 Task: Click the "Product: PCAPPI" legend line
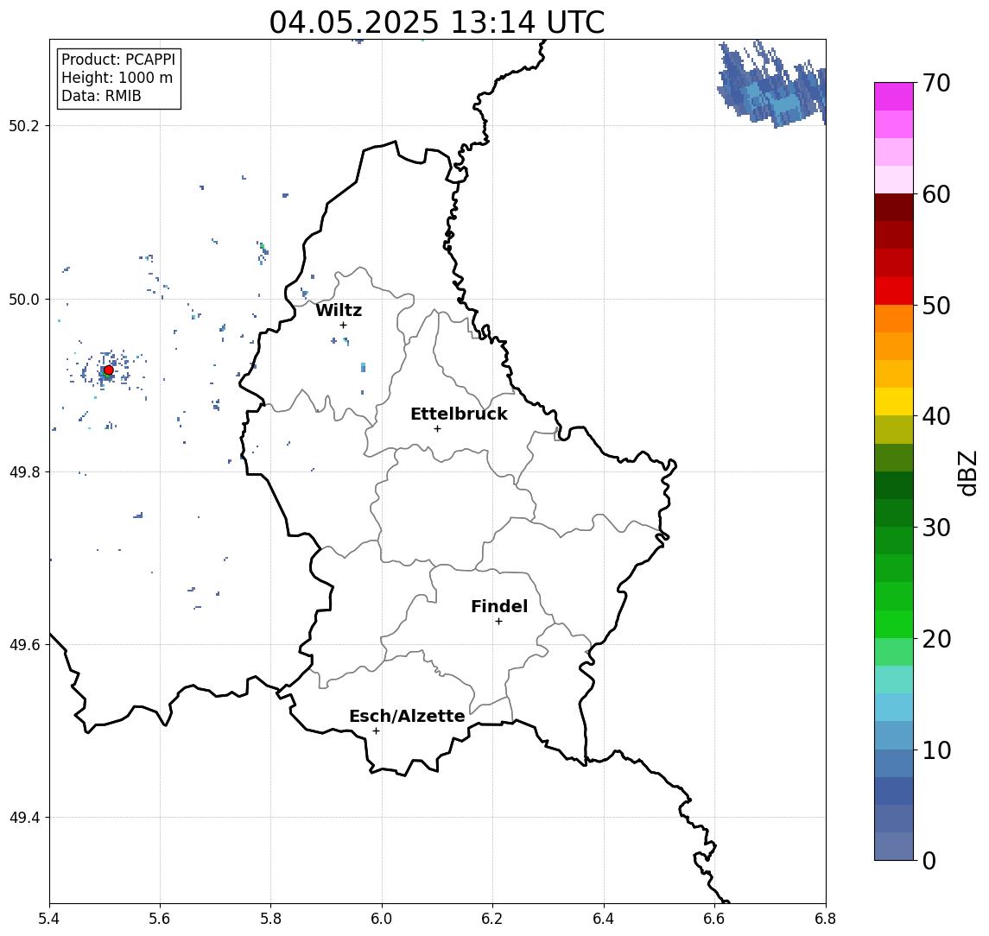[118, 60]
